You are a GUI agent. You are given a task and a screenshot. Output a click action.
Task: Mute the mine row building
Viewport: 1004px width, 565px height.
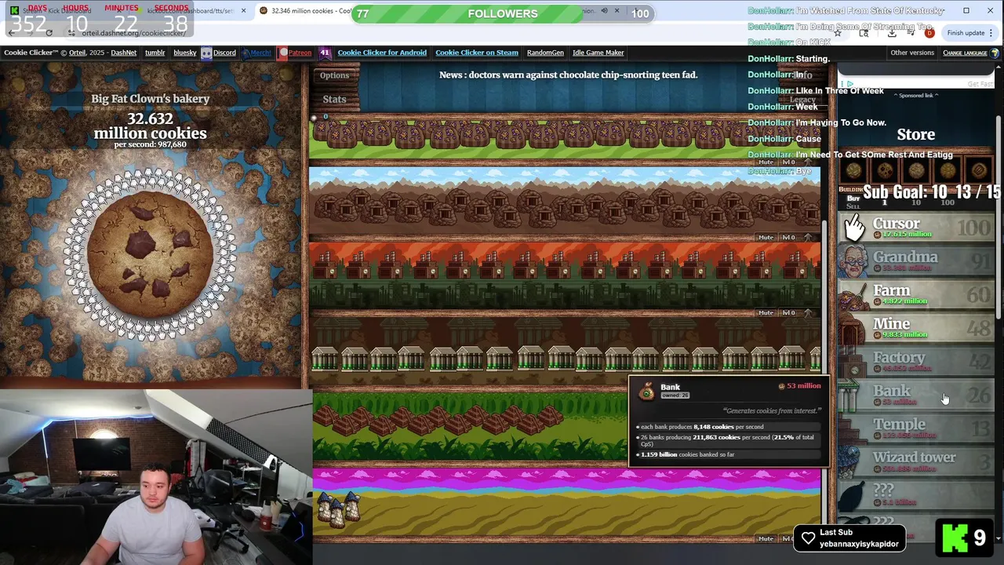coord(766,237)
